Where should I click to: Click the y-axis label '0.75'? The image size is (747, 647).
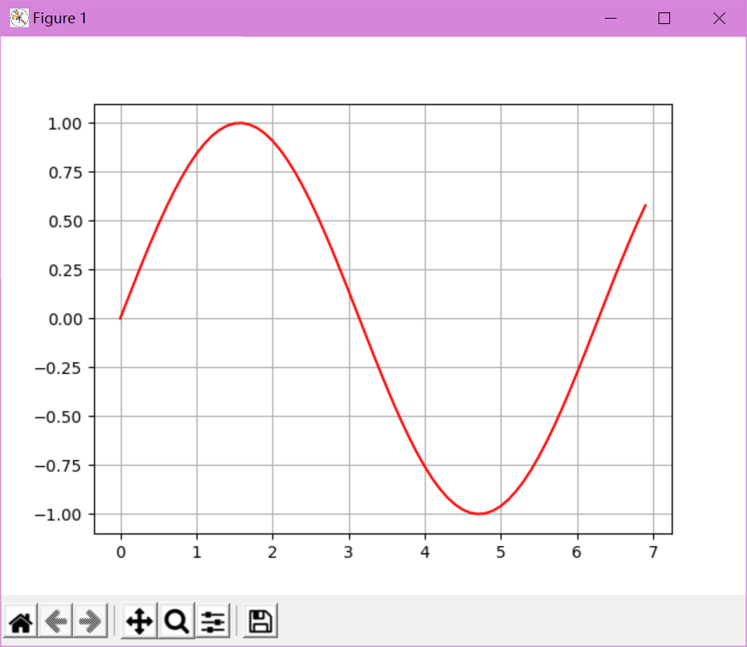(64, 172)
